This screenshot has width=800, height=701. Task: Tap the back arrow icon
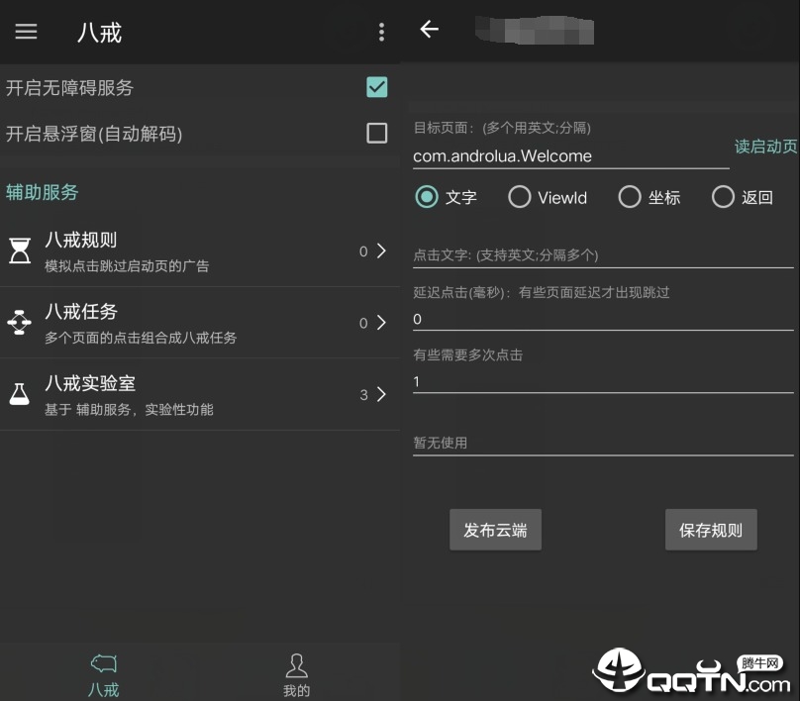[429, 29]
